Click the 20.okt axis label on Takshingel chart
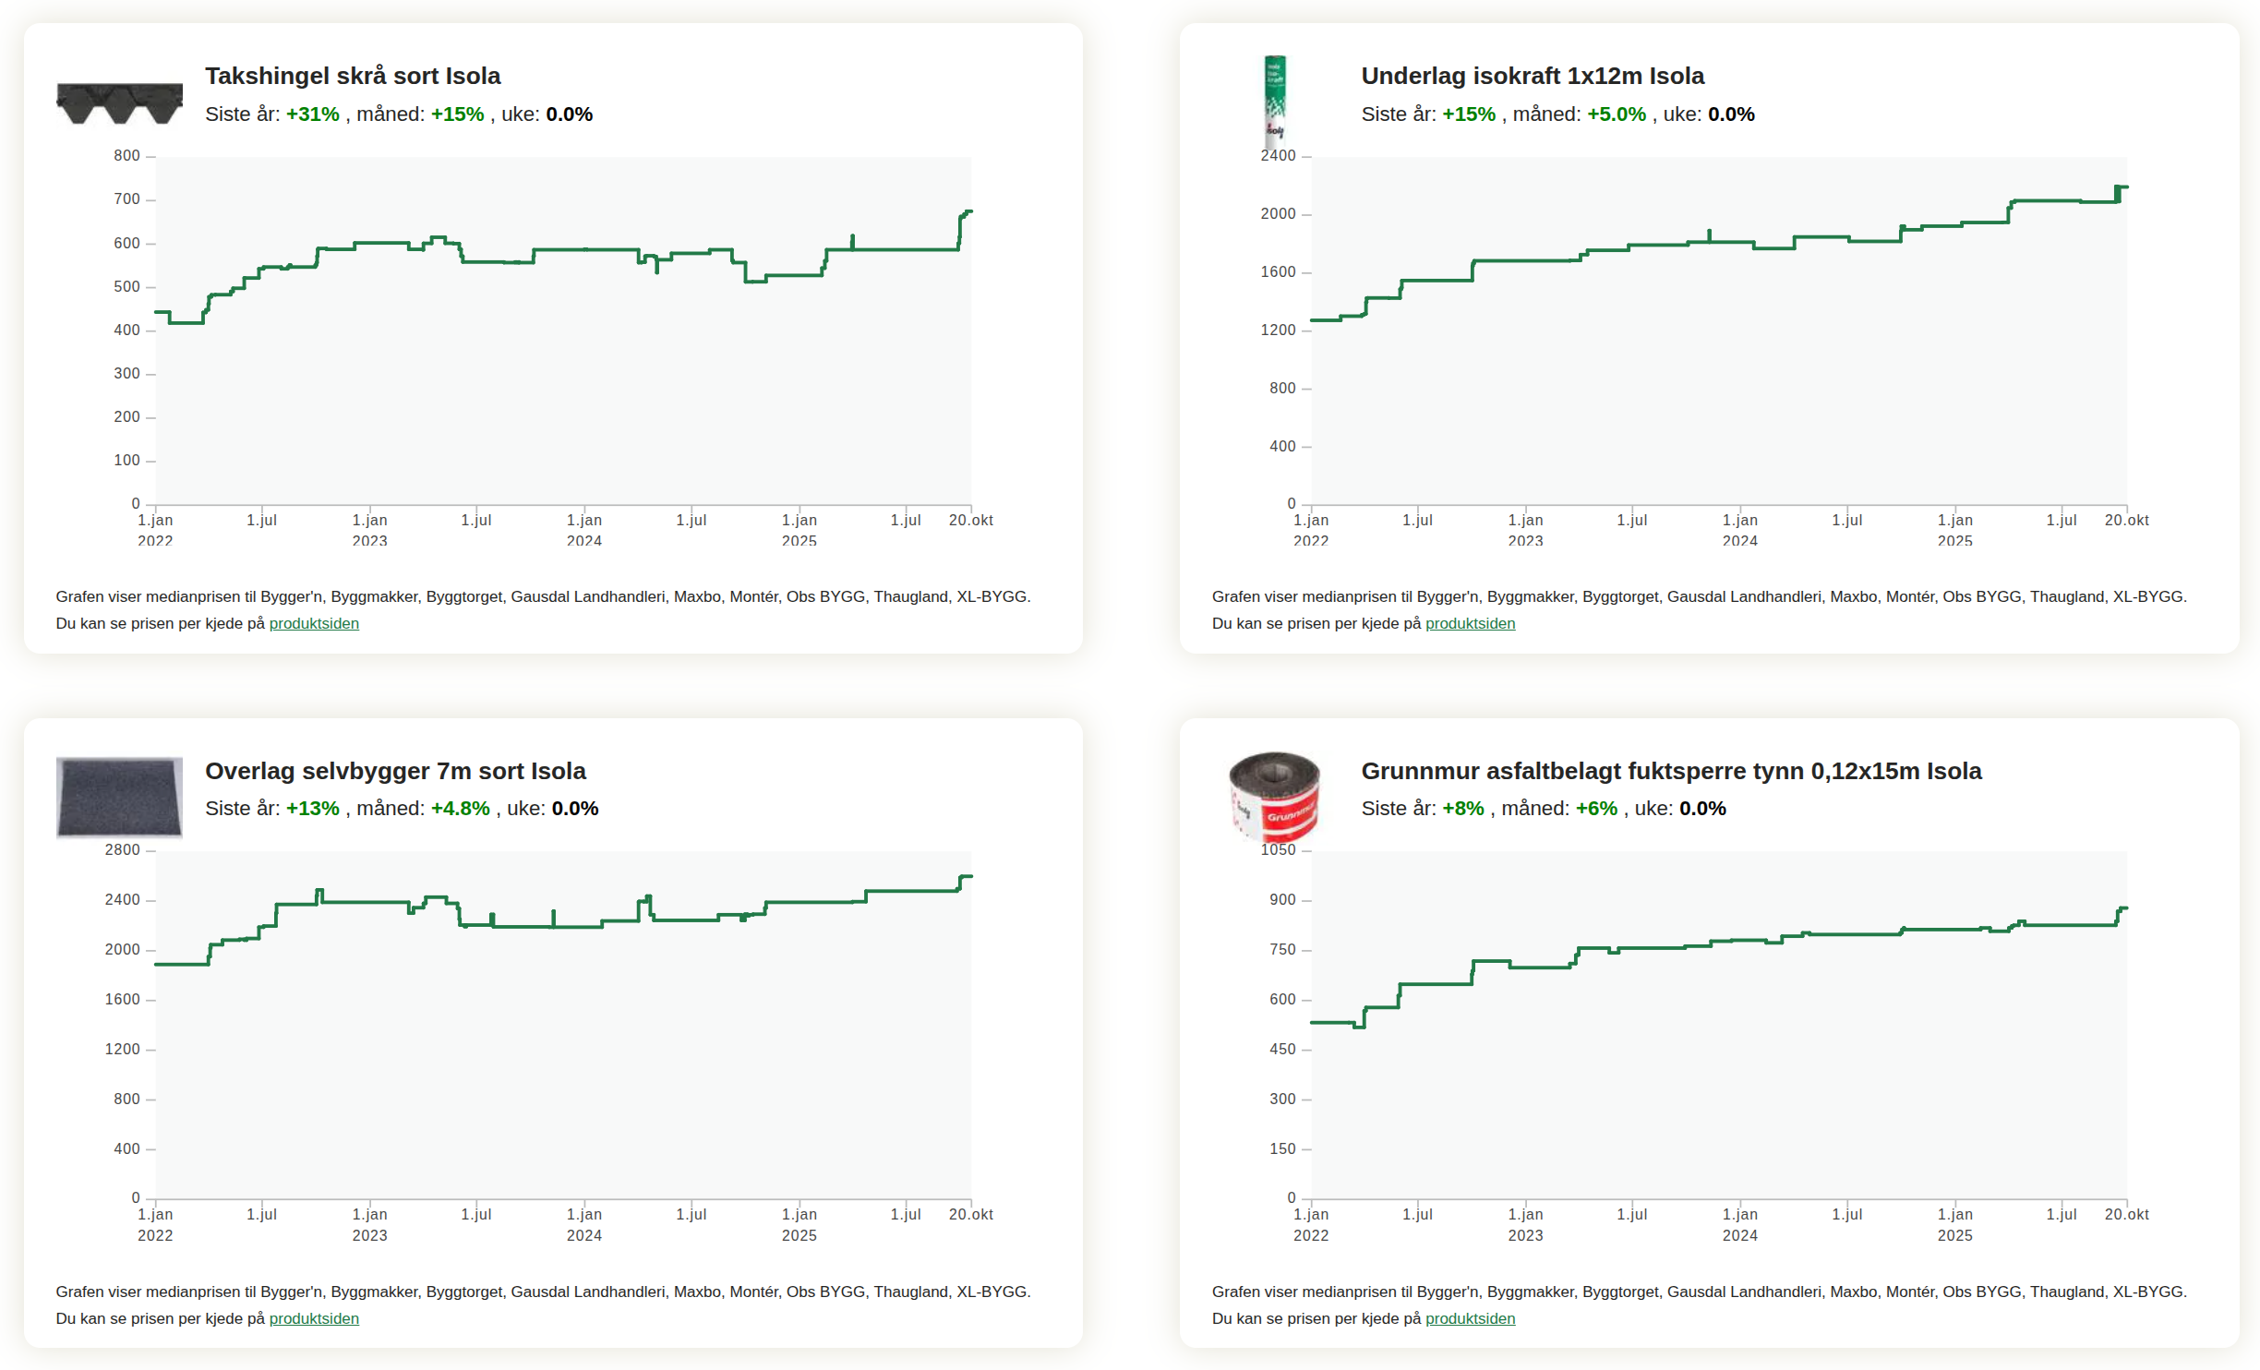Image resolution: width=2260 pixels, height=1370 pixels. pyautogui.click(x=970, y=521)
